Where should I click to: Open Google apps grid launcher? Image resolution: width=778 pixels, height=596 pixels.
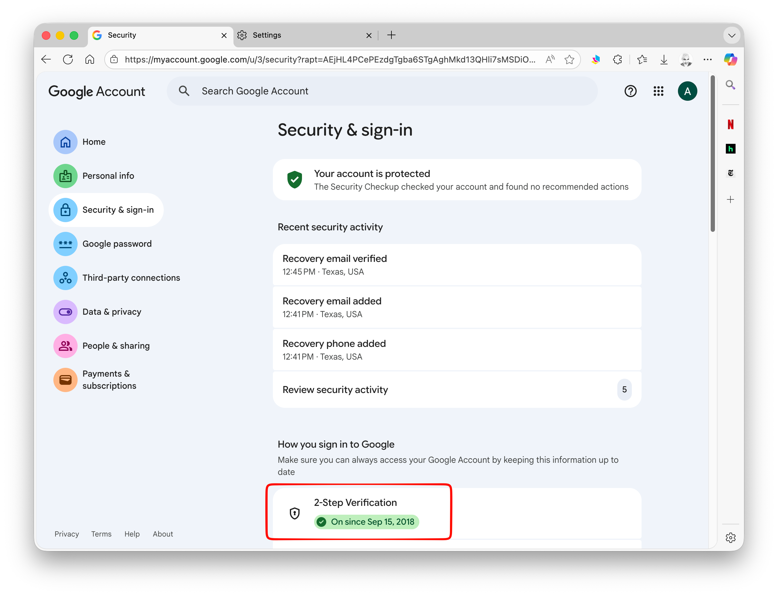(x=658, y=91)
